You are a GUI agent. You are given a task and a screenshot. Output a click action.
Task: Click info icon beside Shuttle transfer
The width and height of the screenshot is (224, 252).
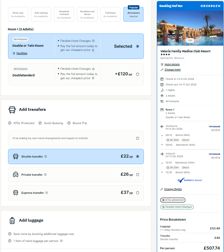click(46, 156)
